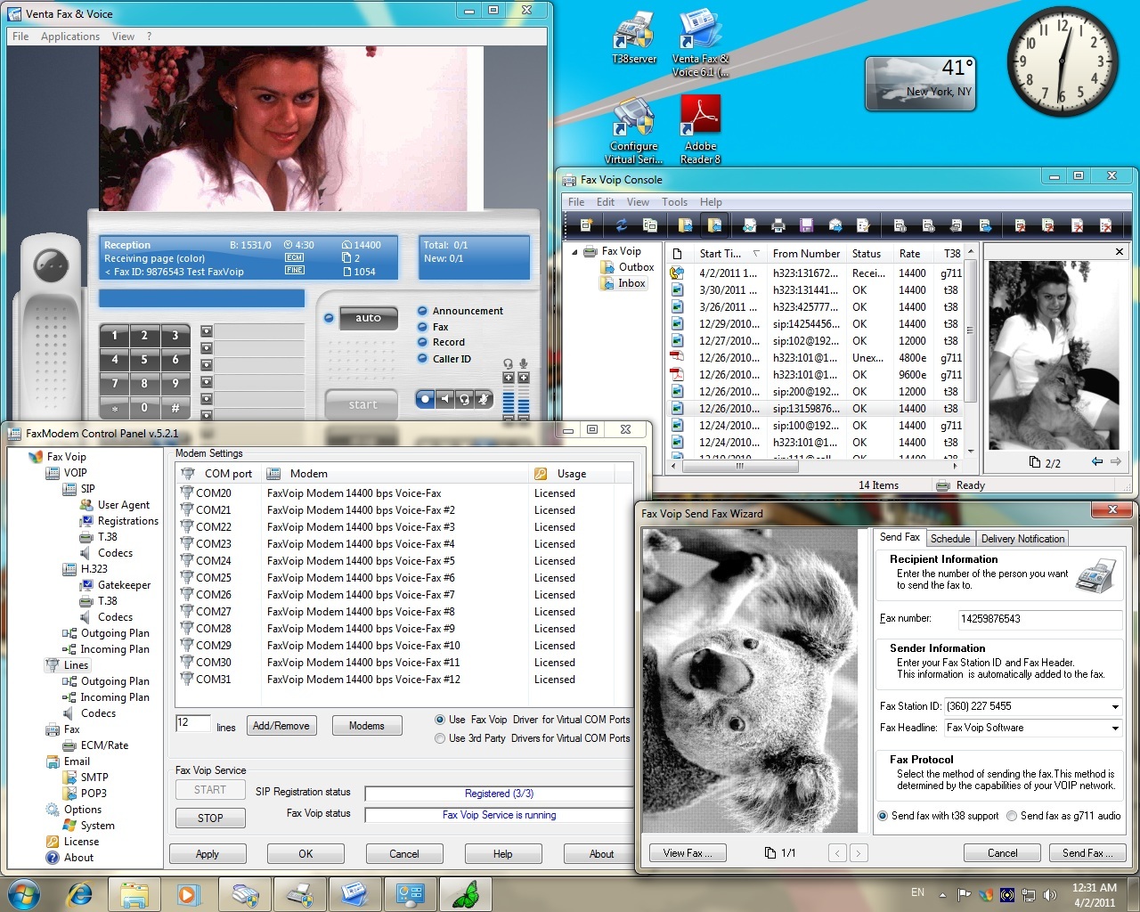Select Gatekeeper under H.323 in tree
Screen dimensions: 1140x912
[x=124, y=585]
